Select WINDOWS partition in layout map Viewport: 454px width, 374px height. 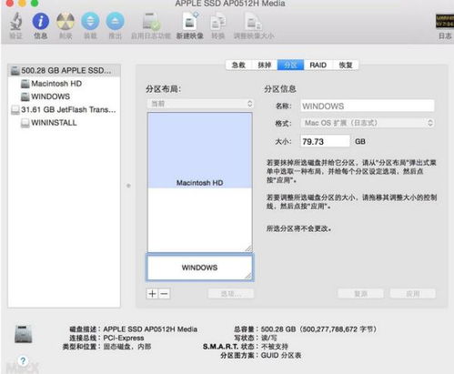click(200, 268)
